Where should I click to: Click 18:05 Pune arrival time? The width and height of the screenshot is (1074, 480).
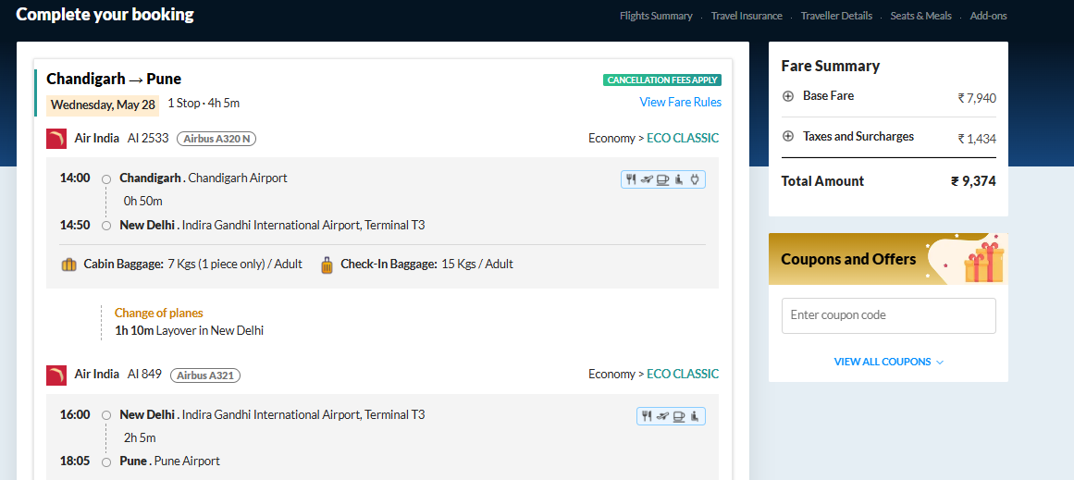click(x=75, y=461)
